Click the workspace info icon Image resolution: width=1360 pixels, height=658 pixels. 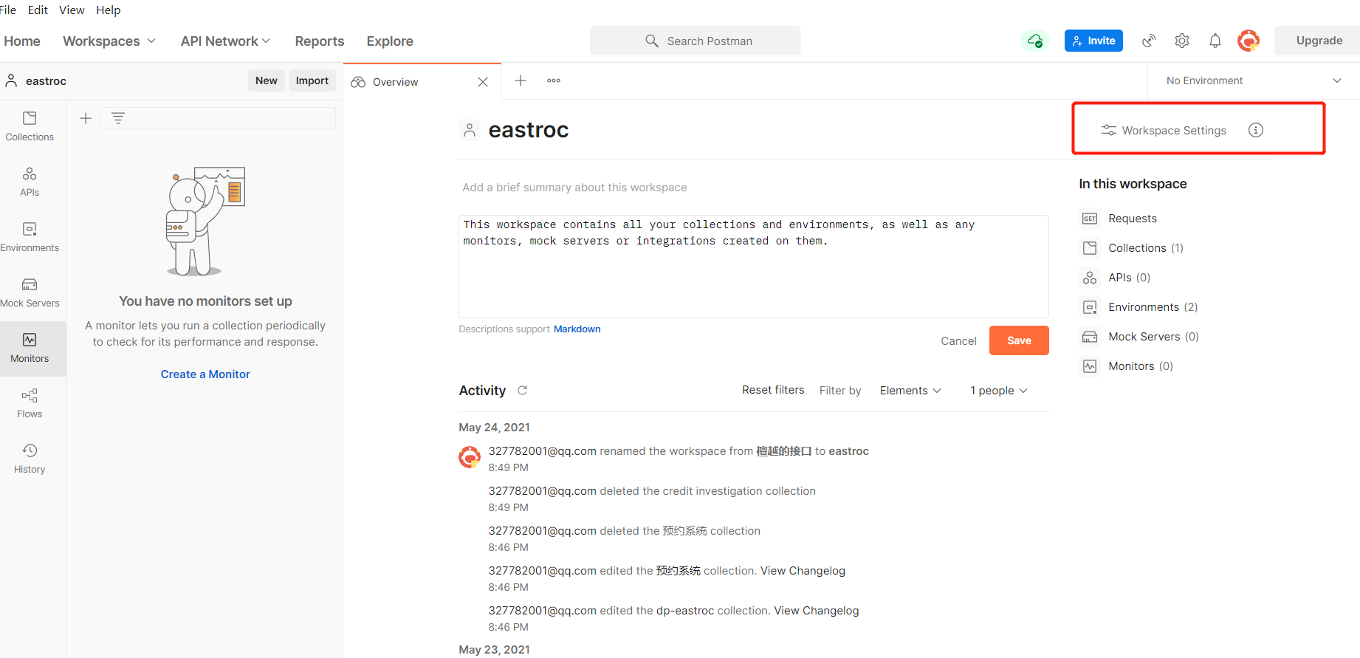point(1256,130)
